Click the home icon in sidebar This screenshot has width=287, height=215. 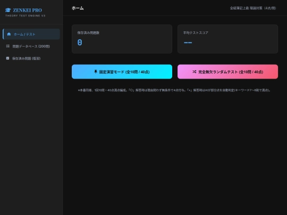[9, 34]
